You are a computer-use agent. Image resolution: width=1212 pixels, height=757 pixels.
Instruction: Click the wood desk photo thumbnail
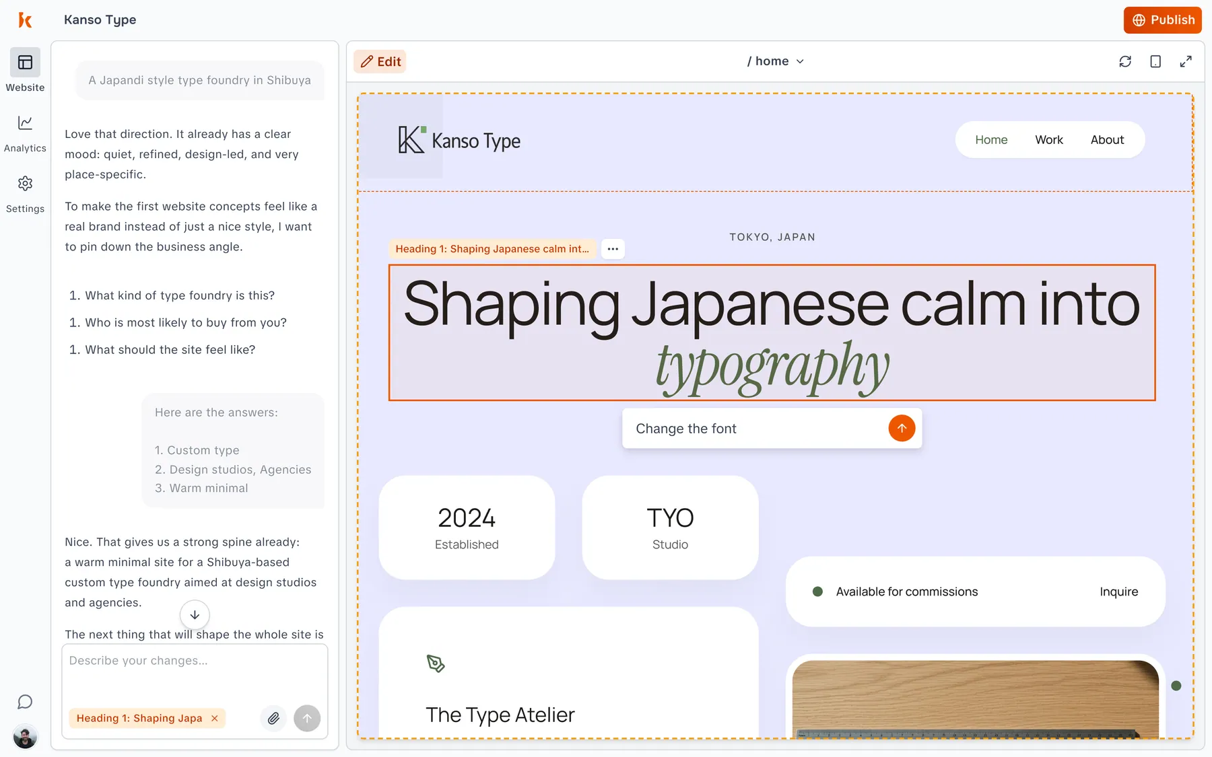(x=975, y=698)
